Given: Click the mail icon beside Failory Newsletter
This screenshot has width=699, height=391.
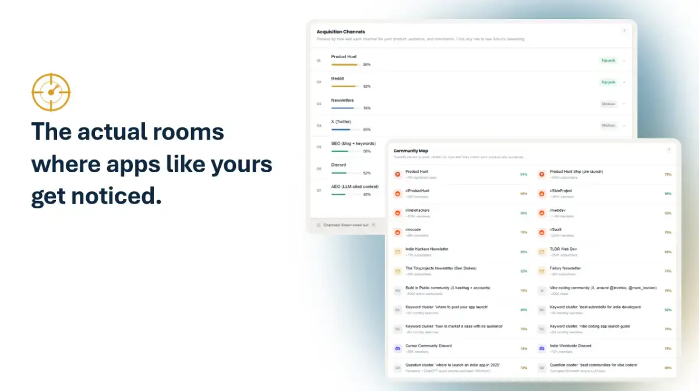Looking at the screenshot, I should point(542,271).
